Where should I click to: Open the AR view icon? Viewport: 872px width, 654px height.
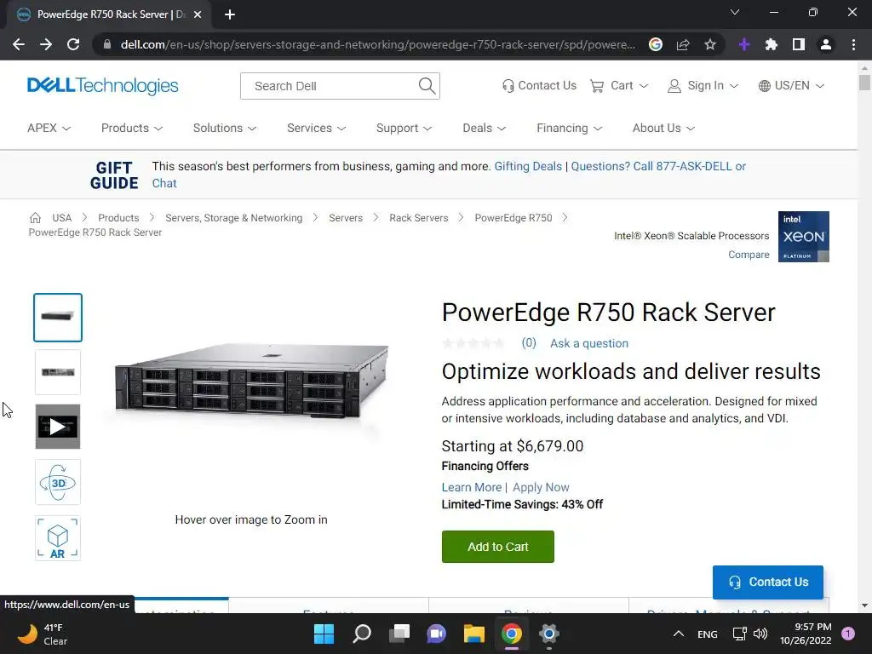(x=58, y=538)
